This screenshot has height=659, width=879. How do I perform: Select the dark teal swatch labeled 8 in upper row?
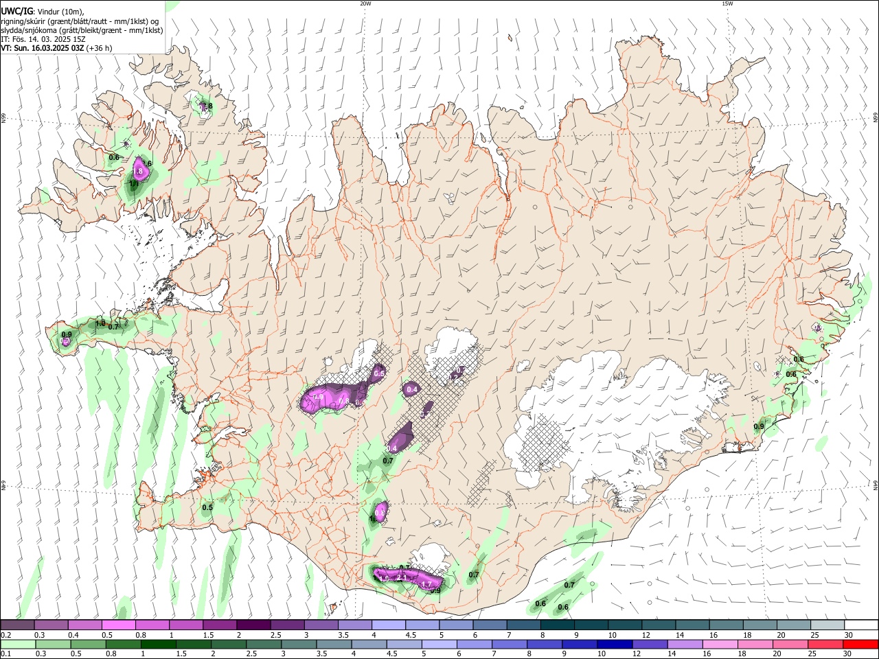tap(557, 625)
